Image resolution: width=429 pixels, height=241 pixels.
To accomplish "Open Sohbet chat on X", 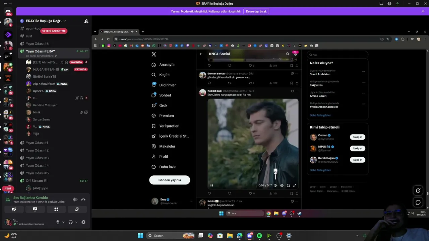I will click(162, 95).
